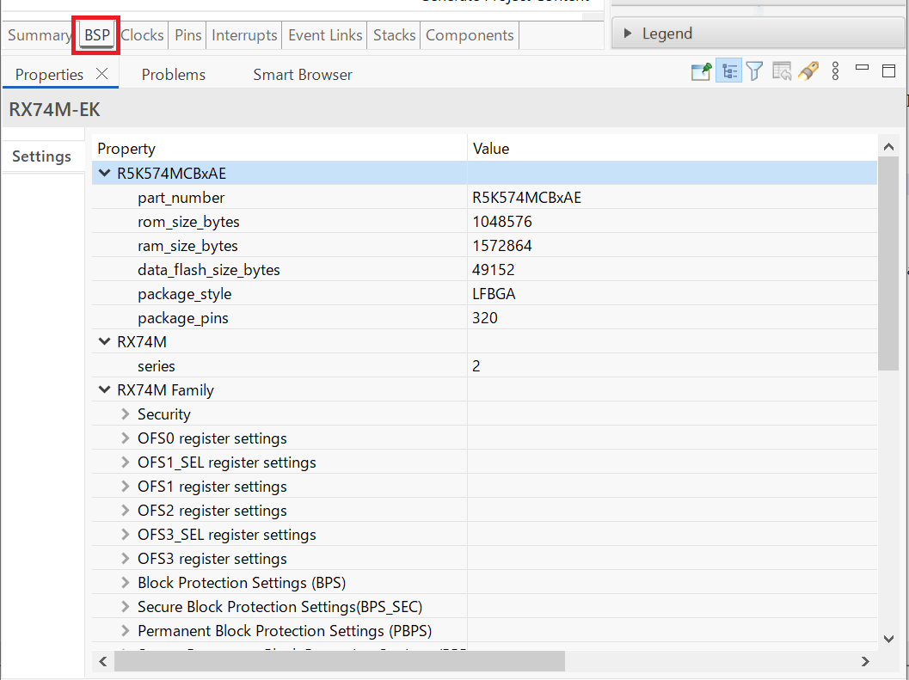Expand the Security settings

click(126, 414)
